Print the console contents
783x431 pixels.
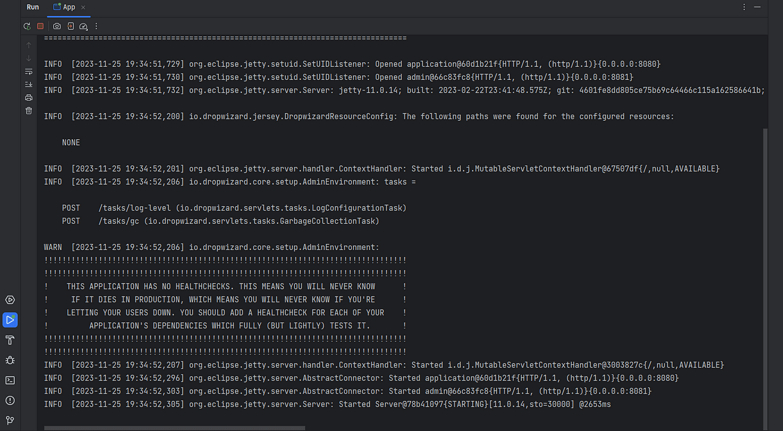point(28,97)
